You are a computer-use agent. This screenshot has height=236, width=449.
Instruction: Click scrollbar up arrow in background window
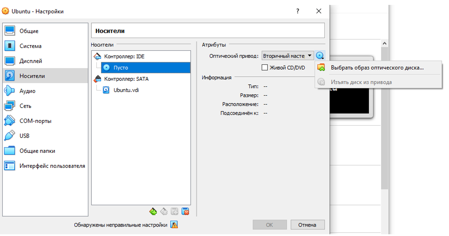point(384,43)
